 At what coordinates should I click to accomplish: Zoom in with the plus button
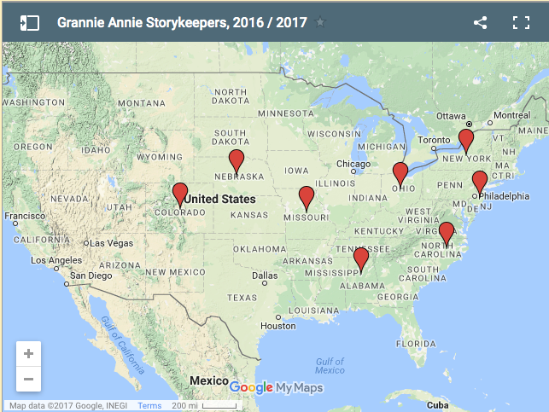(x=29, y=354)
